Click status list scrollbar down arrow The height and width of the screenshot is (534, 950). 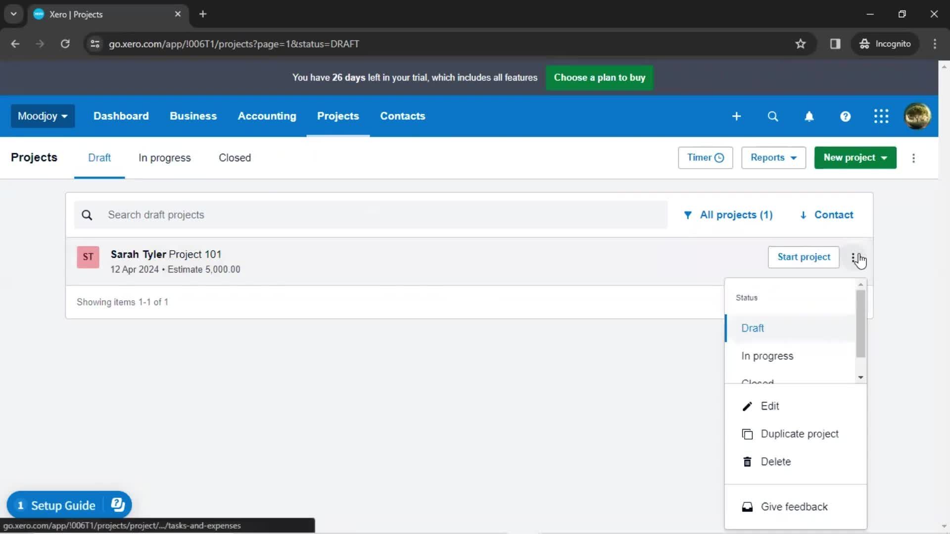(x=861, y=378)
